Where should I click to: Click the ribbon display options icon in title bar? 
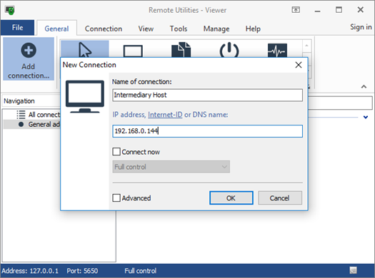point(296,10)
